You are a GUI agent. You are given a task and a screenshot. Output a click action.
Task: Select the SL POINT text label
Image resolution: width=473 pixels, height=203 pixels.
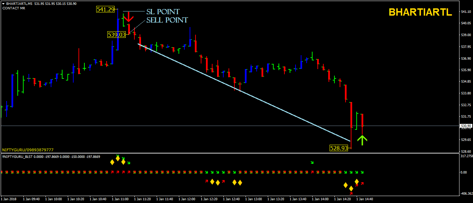tap(163, 12)
